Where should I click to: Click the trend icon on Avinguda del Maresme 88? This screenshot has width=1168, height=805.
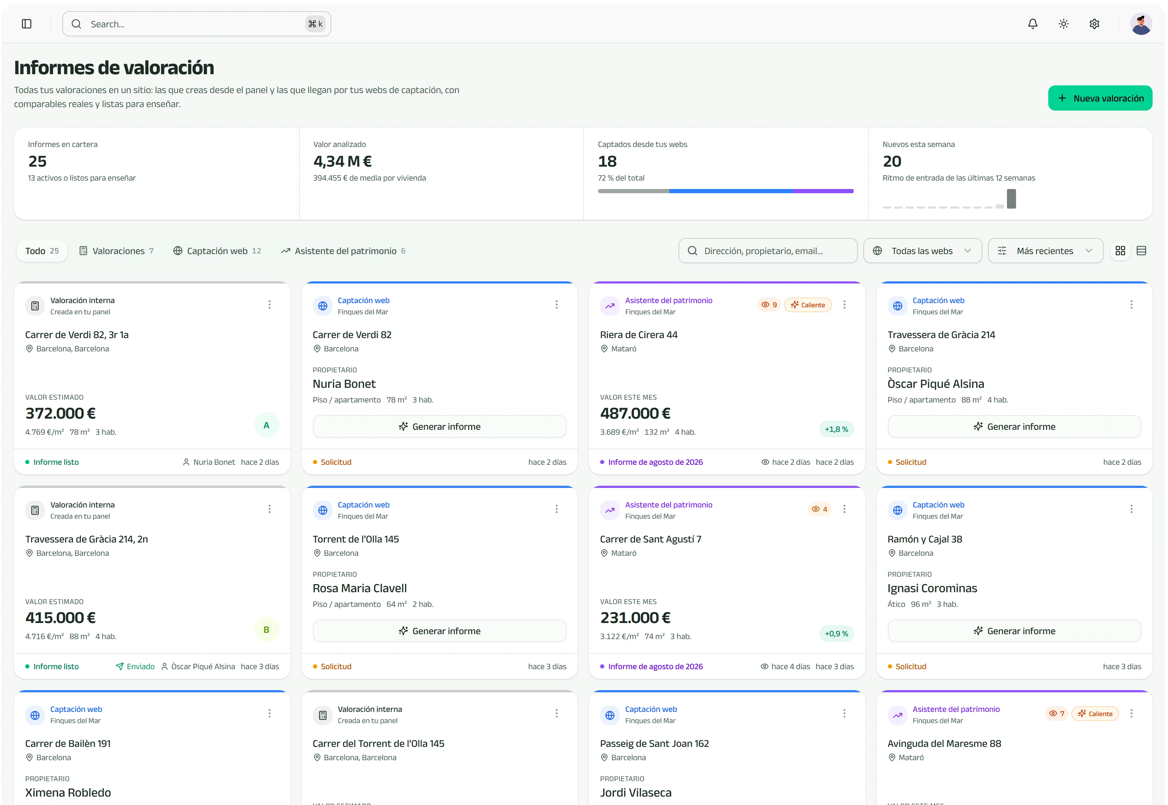897,715
